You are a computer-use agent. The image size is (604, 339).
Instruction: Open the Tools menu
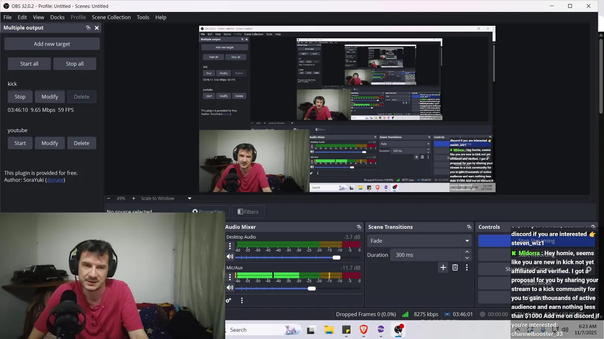pos(143,17)
